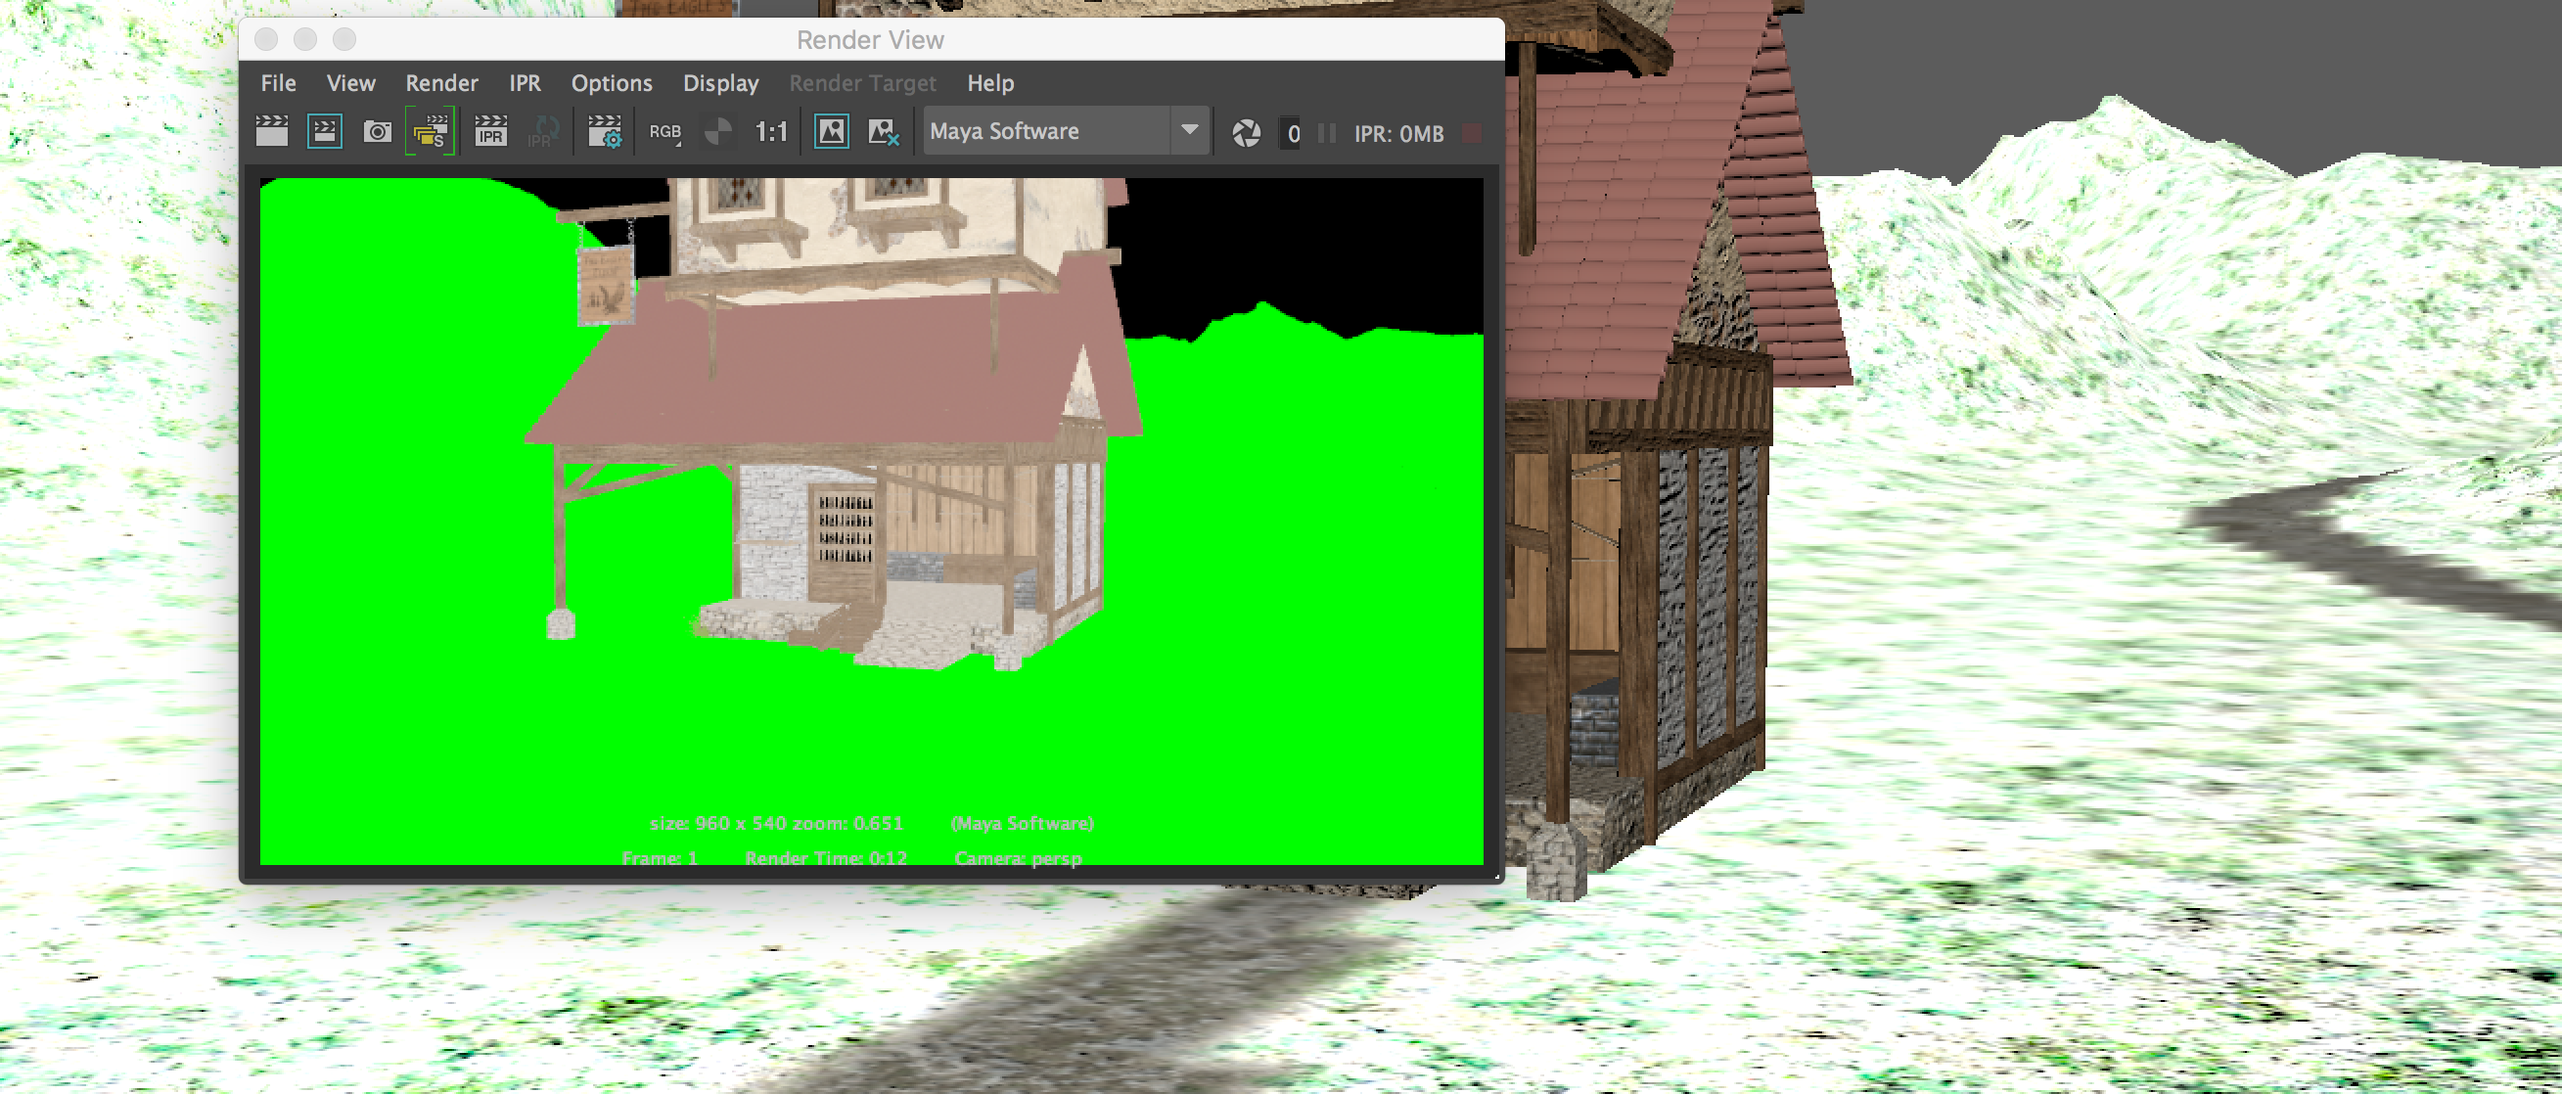Open the Display menu
This screenshot has width=2562, height=1094.
720,83
